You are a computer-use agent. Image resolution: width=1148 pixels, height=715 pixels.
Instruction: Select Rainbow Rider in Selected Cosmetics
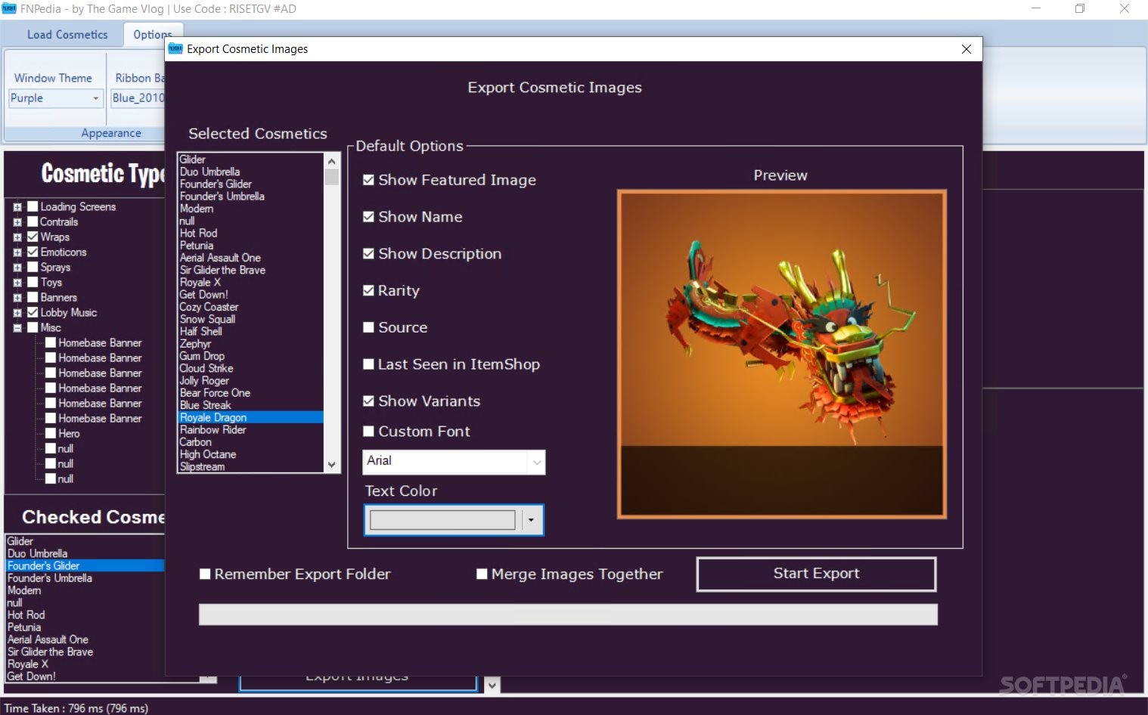(250, 429)
